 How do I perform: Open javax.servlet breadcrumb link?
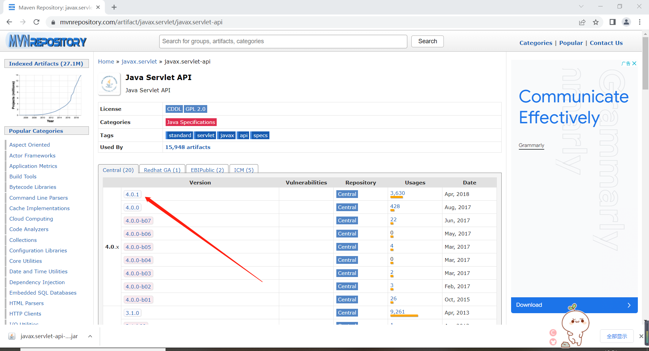[139, 61]
